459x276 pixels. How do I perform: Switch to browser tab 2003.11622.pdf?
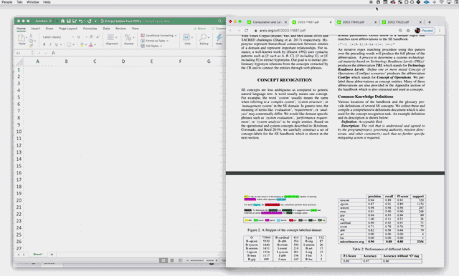click(x=401, y=22)
